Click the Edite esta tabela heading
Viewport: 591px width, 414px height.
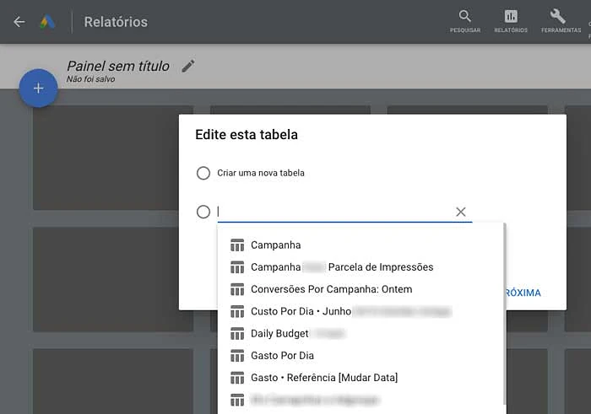[x=247, y=135]
